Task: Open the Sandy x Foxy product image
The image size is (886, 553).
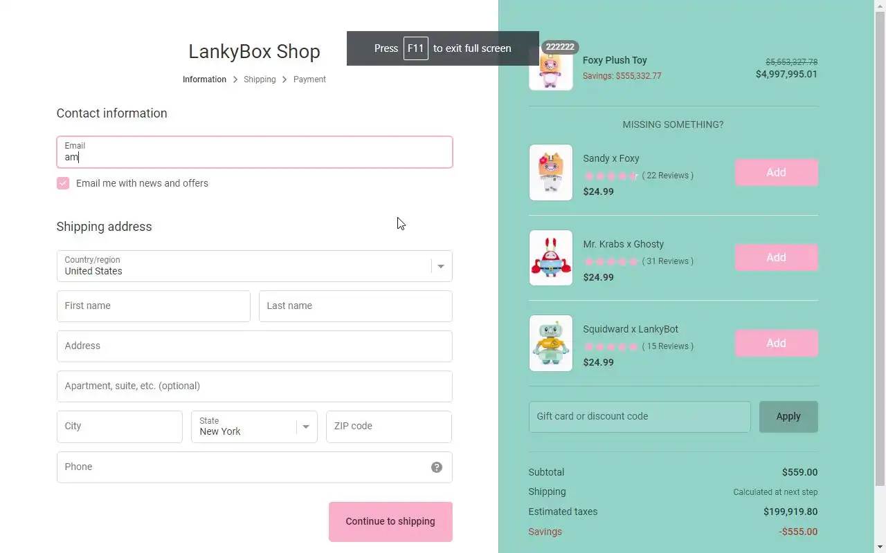Action: [x=551, y=173]
